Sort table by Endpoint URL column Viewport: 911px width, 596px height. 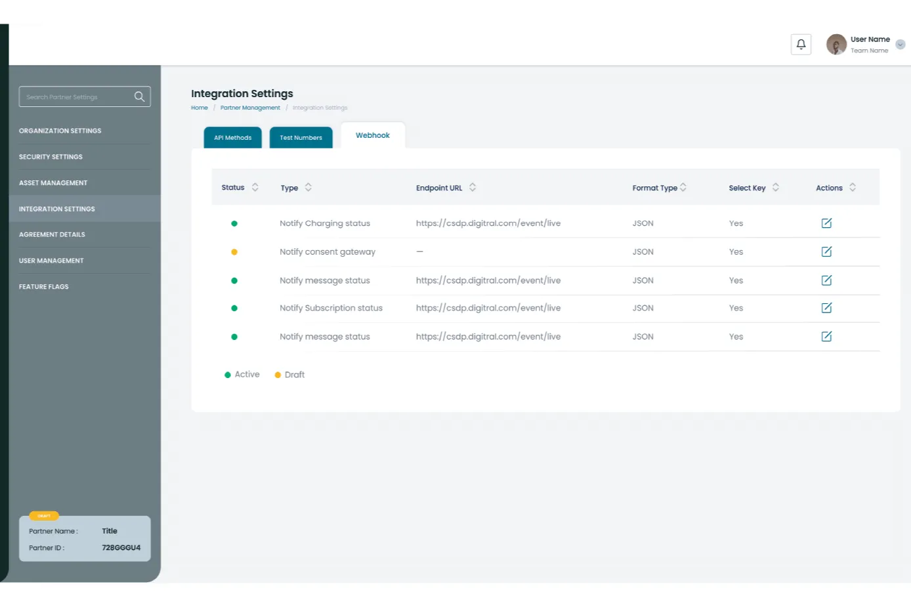click(473, 188)
